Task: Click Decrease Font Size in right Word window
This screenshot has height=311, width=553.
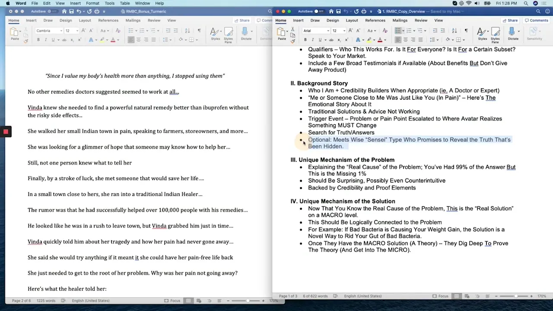Action: click(x=358, y=31)
